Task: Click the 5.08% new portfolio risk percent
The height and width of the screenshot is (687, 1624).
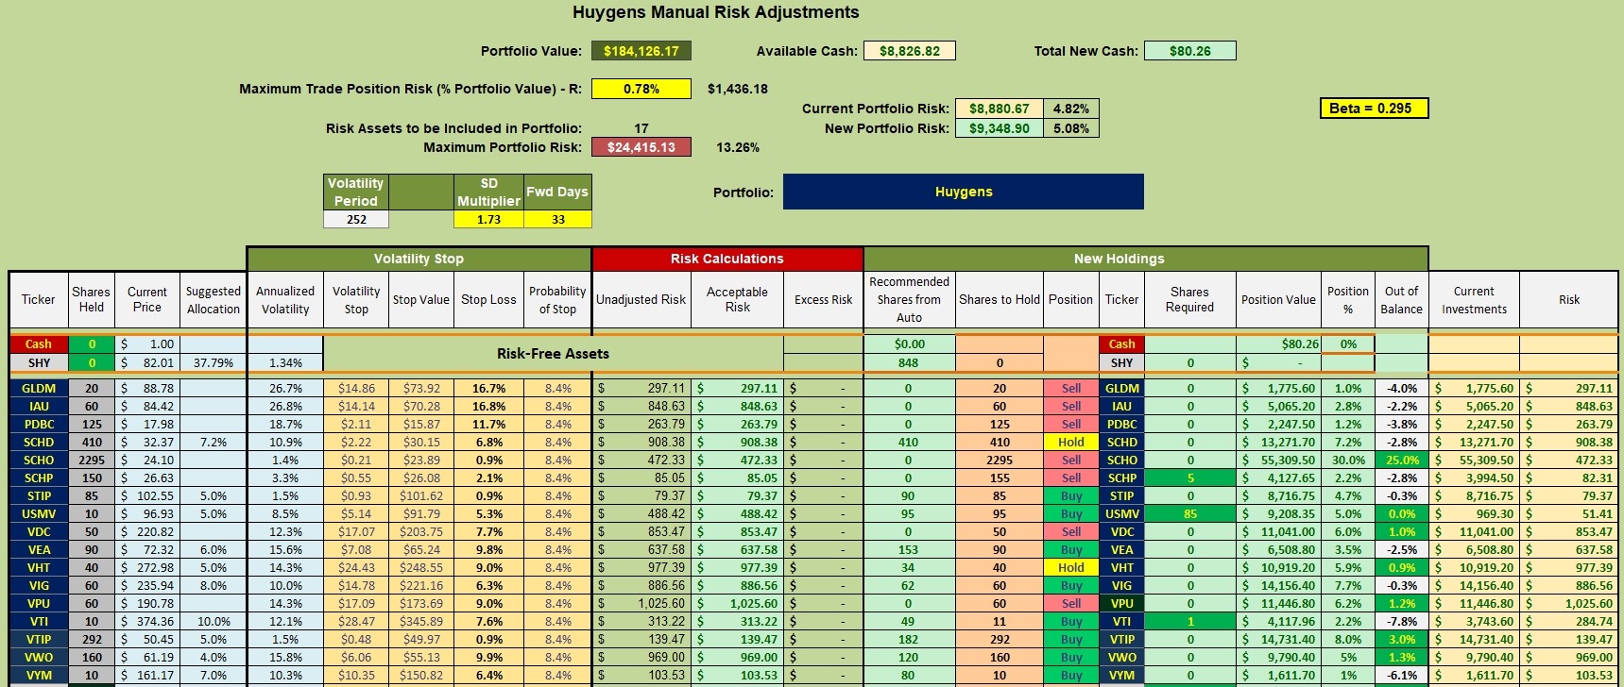Action: 1071,128
